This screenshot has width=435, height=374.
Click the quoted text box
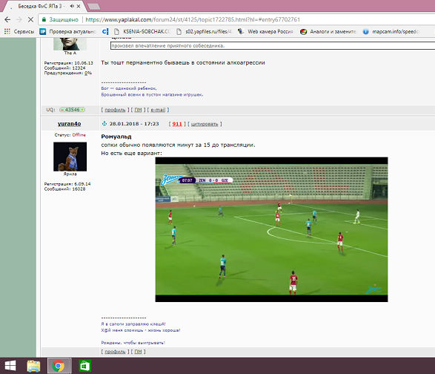coord(273,46)
